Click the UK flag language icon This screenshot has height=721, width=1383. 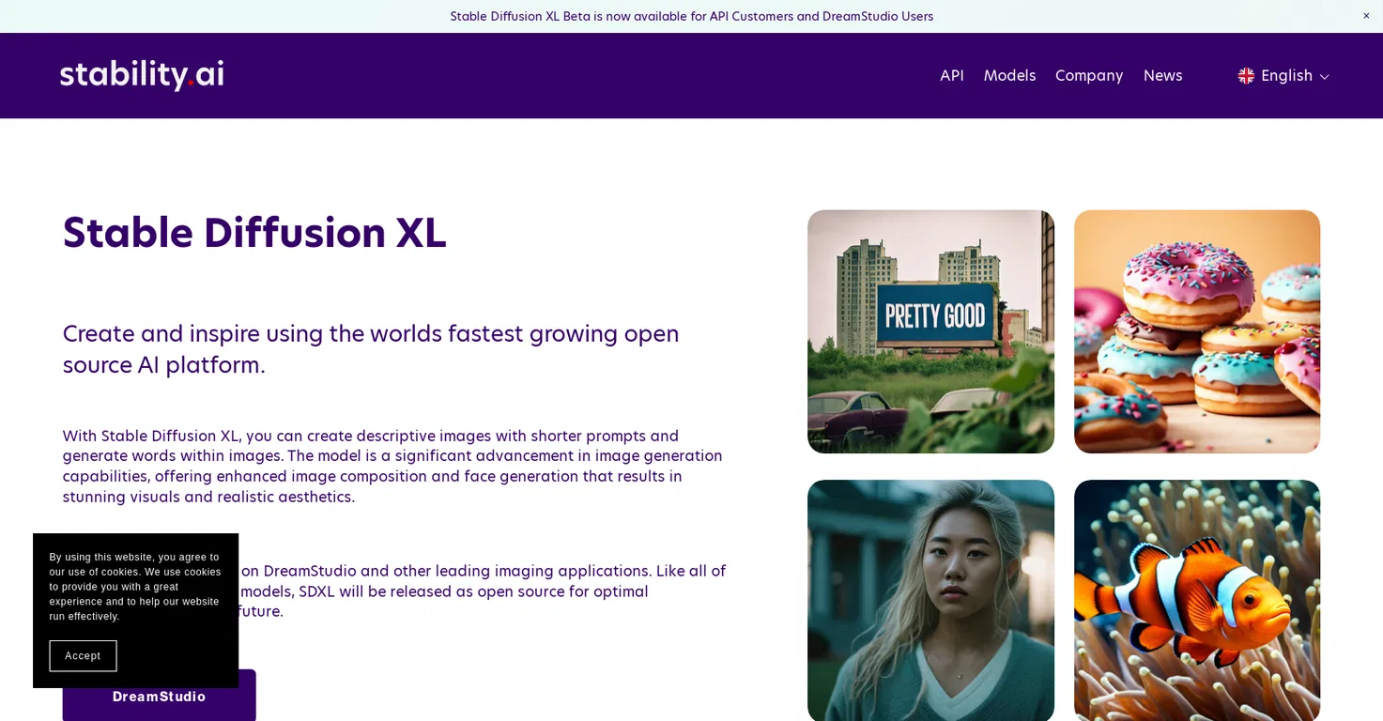point(1246,76)
